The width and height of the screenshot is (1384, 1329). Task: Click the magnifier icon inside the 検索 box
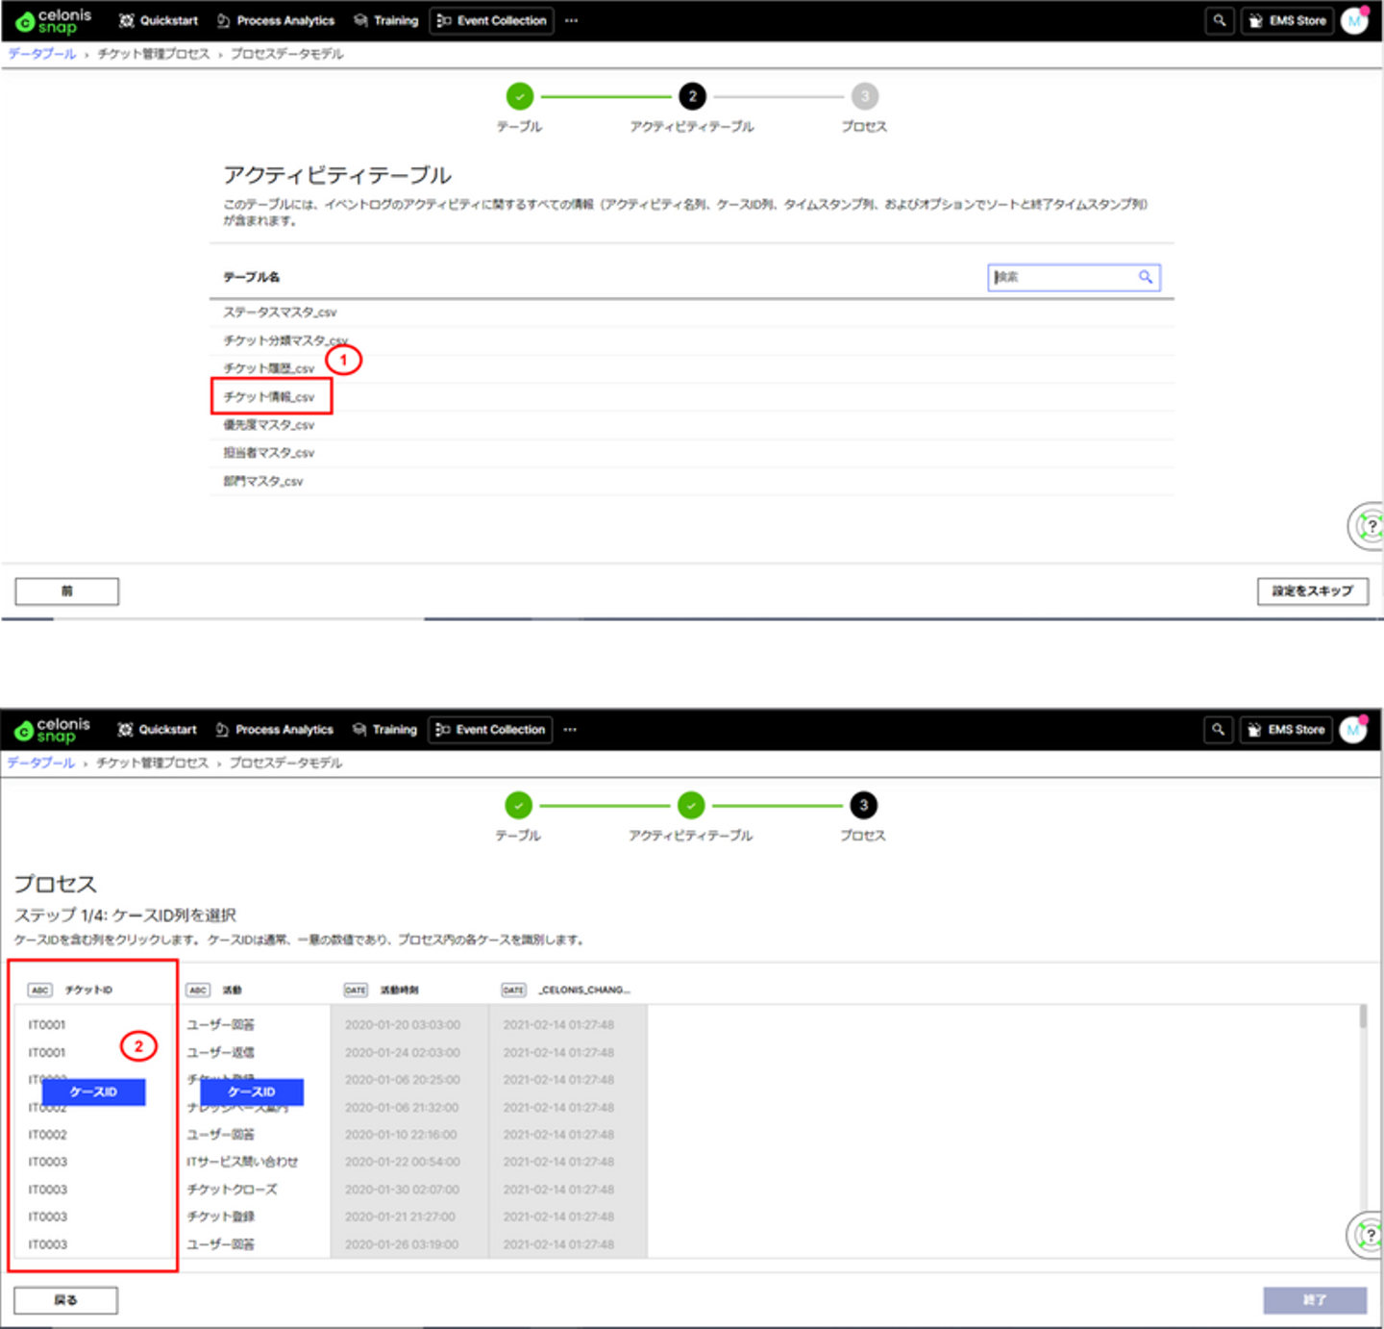tap(1146, 277)
